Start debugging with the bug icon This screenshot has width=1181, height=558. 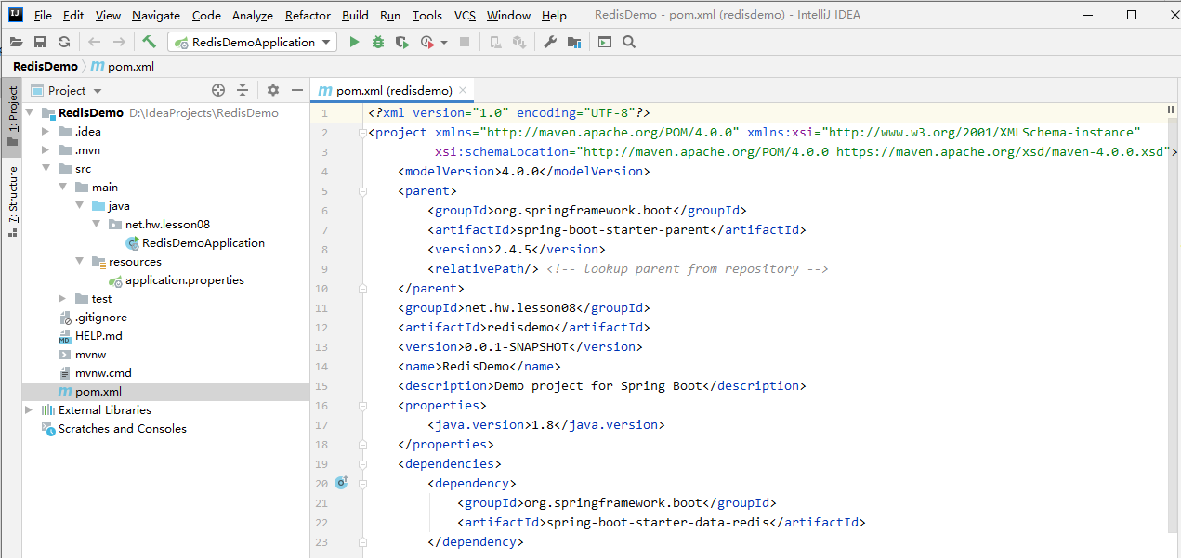(x=378, y=42)
